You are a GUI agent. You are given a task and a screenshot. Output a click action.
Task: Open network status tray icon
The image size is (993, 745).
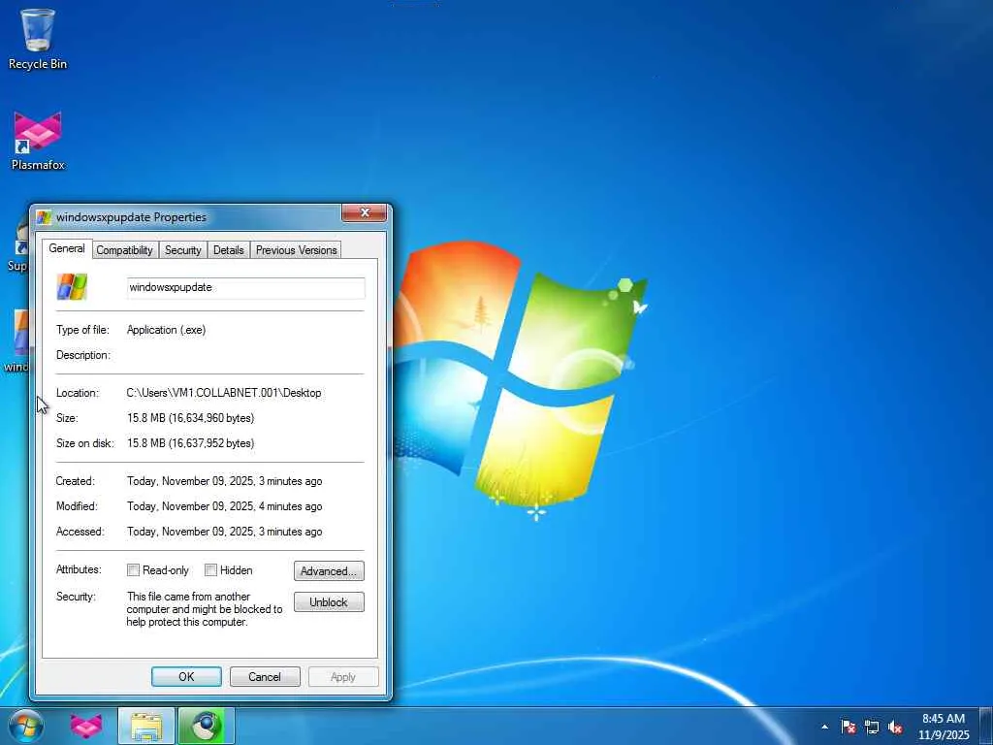(x=872, y=727)
